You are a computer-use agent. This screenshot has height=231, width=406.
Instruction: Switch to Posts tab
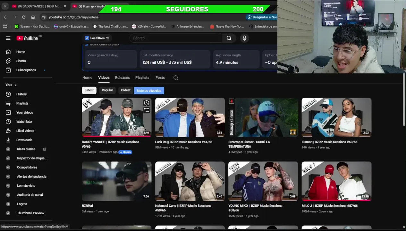tap(160, 78)
